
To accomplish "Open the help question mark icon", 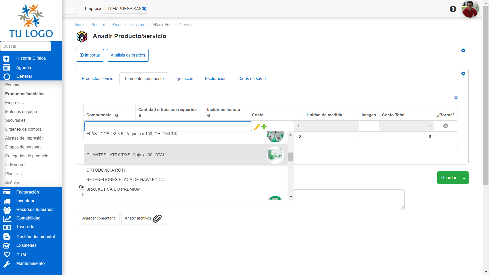I will [453, 9].
